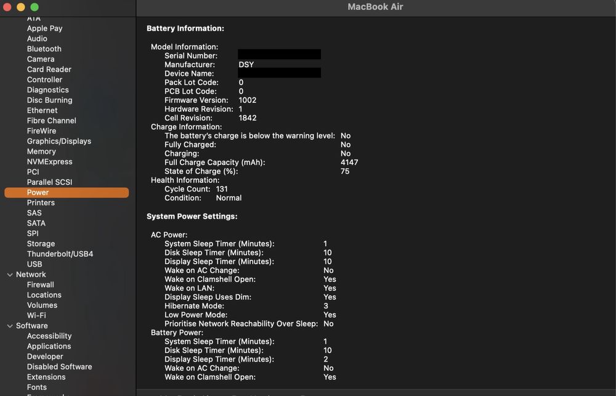Screen dimensions: 616x396
Task: Select Locations under Network
Action: coord(44,295)
